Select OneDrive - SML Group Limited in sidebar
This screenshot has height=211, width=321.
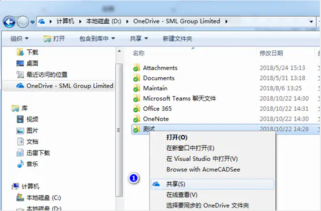70,86
